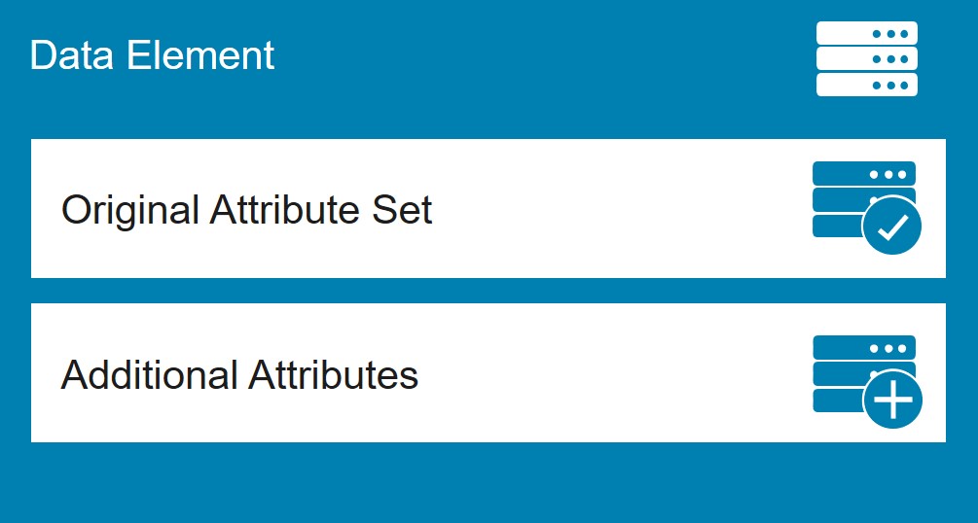
Task: Select the Data Element title text
Action: [x=152, y=54]
